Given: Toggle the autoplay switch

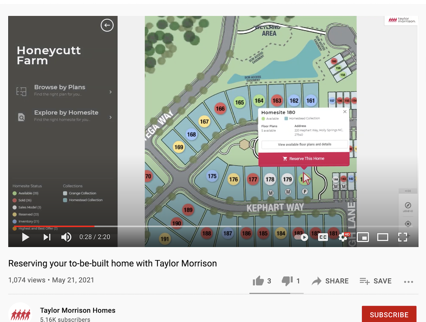Looking at the screenshot, I should pos(301,237).
